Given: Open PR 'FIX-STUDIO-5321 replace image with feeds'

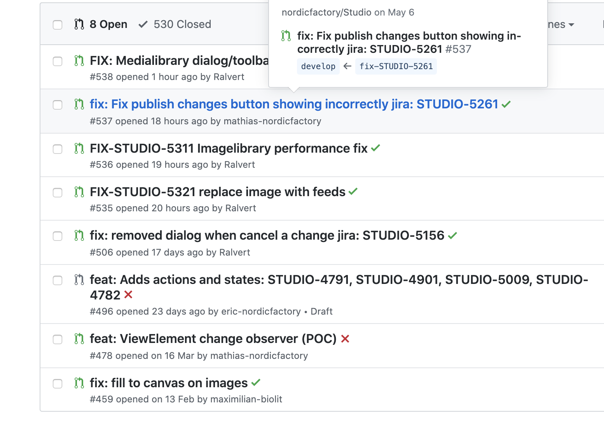Looking at the screenshot, I should click(218, 192).
